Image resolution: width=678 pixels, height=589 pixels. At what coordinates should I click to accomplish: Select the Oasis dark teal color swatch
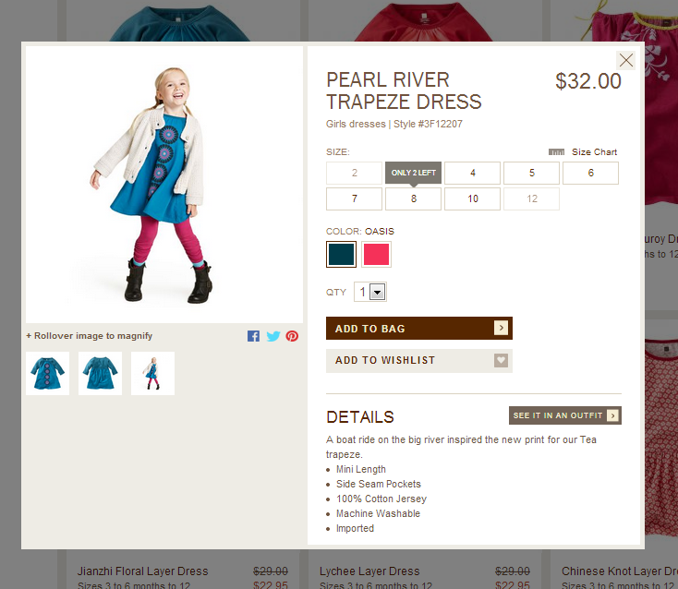pos(341,254)
